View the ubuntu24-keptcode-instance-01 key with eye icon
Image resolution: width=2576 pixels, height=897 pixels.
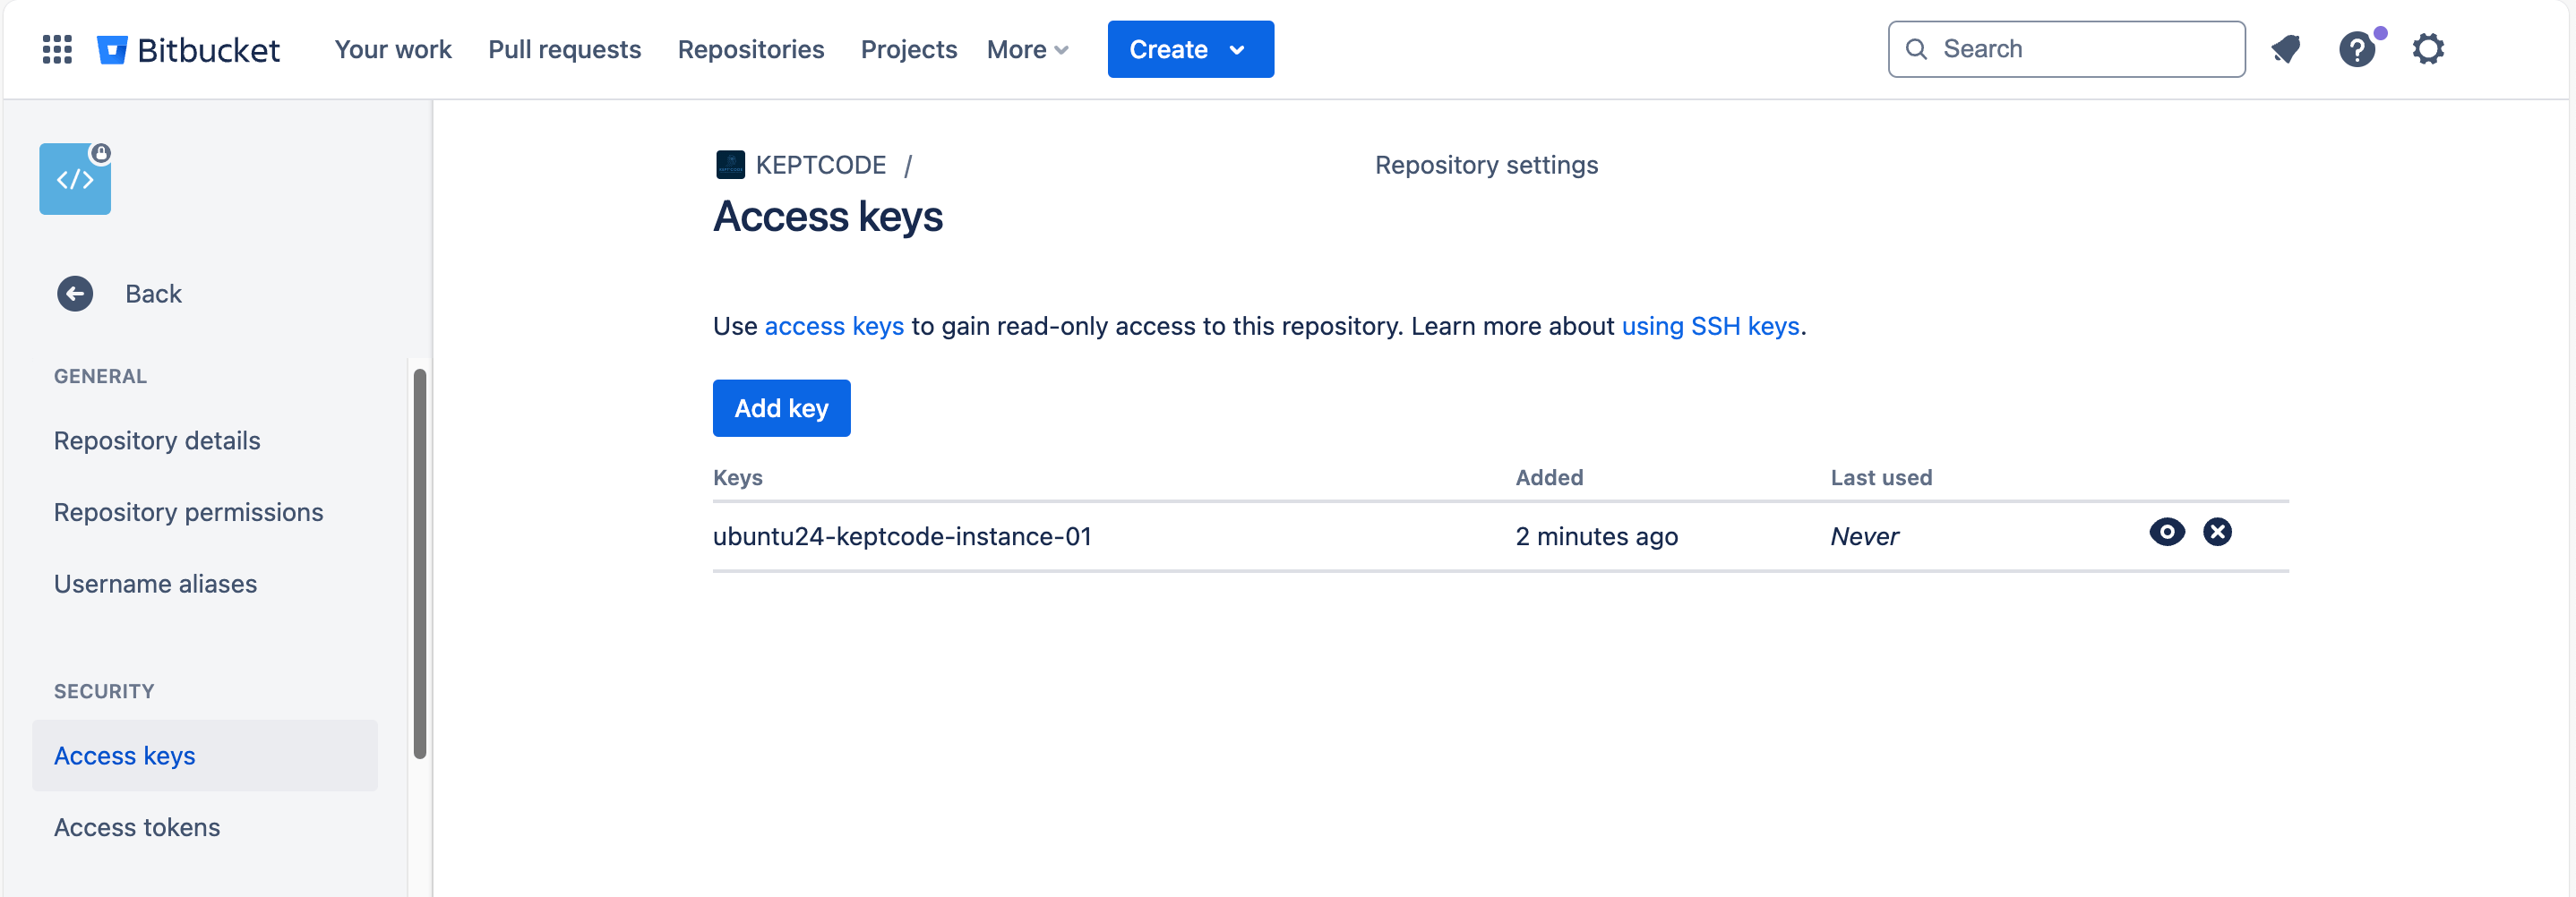[x=2166, y=532]
